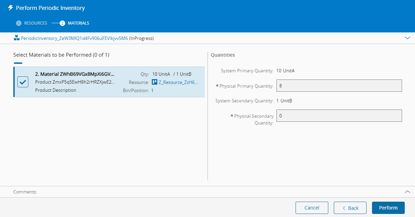Click the Physical Secondary Quantity field
Image resolution: width=415 pixels, height=217 pixels.
click(x=339, y=116)
